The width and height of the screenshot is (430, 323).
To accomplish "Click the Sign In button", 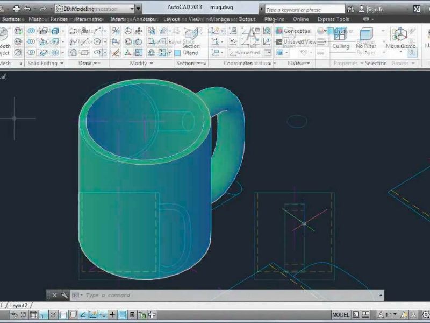I will (x=375, y=9).
